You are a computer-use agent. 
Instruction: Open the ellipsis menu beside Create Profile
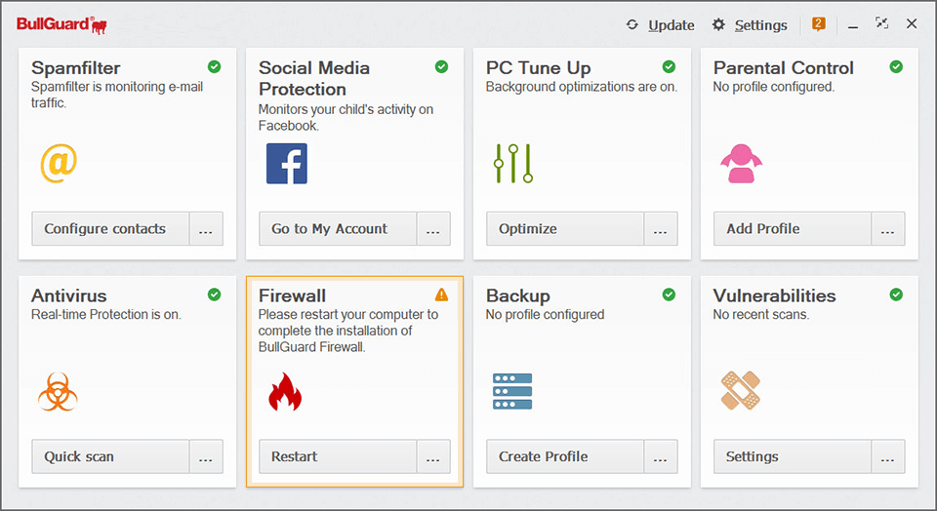[661, 456]
